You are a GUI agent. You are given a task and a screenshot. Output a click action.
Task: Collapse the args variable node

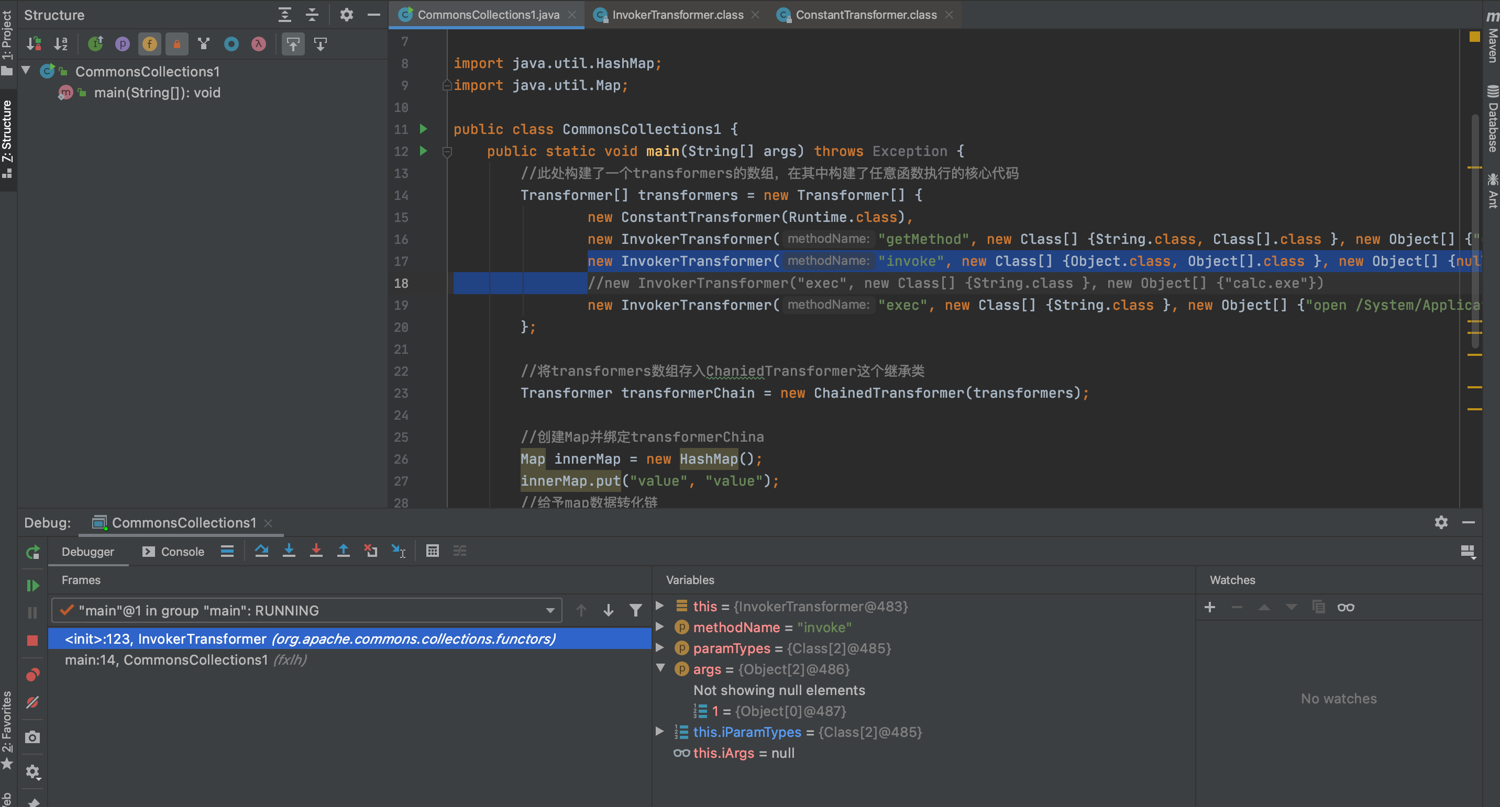tap(660, 668)
